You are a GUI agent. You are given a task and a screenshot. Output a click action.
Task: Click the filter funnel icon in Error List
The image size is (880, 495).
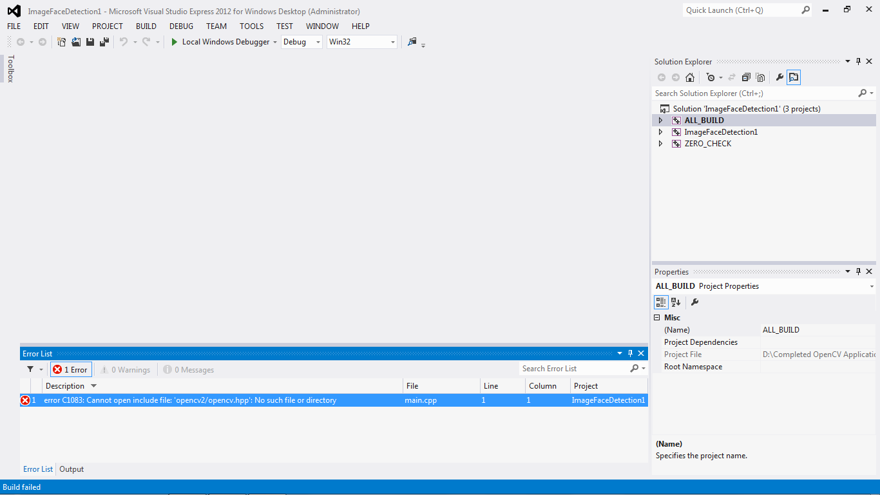pos(30,369)
